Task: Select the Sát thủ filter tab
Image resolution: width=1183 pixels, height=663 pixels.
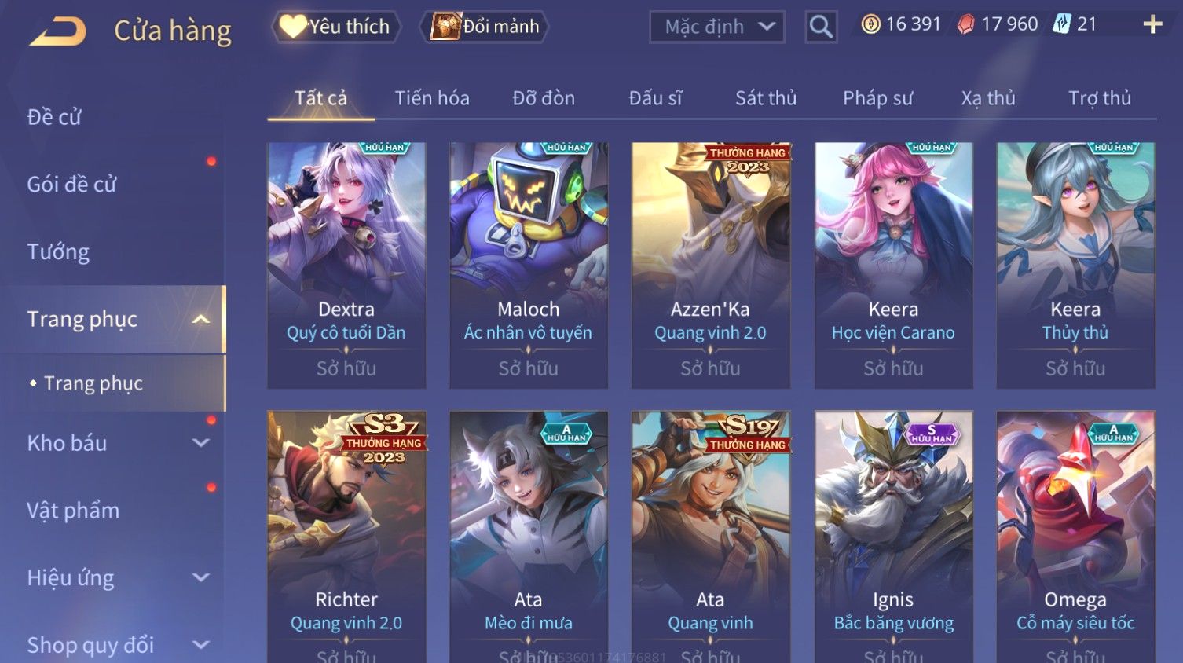Action: point(766,98)
